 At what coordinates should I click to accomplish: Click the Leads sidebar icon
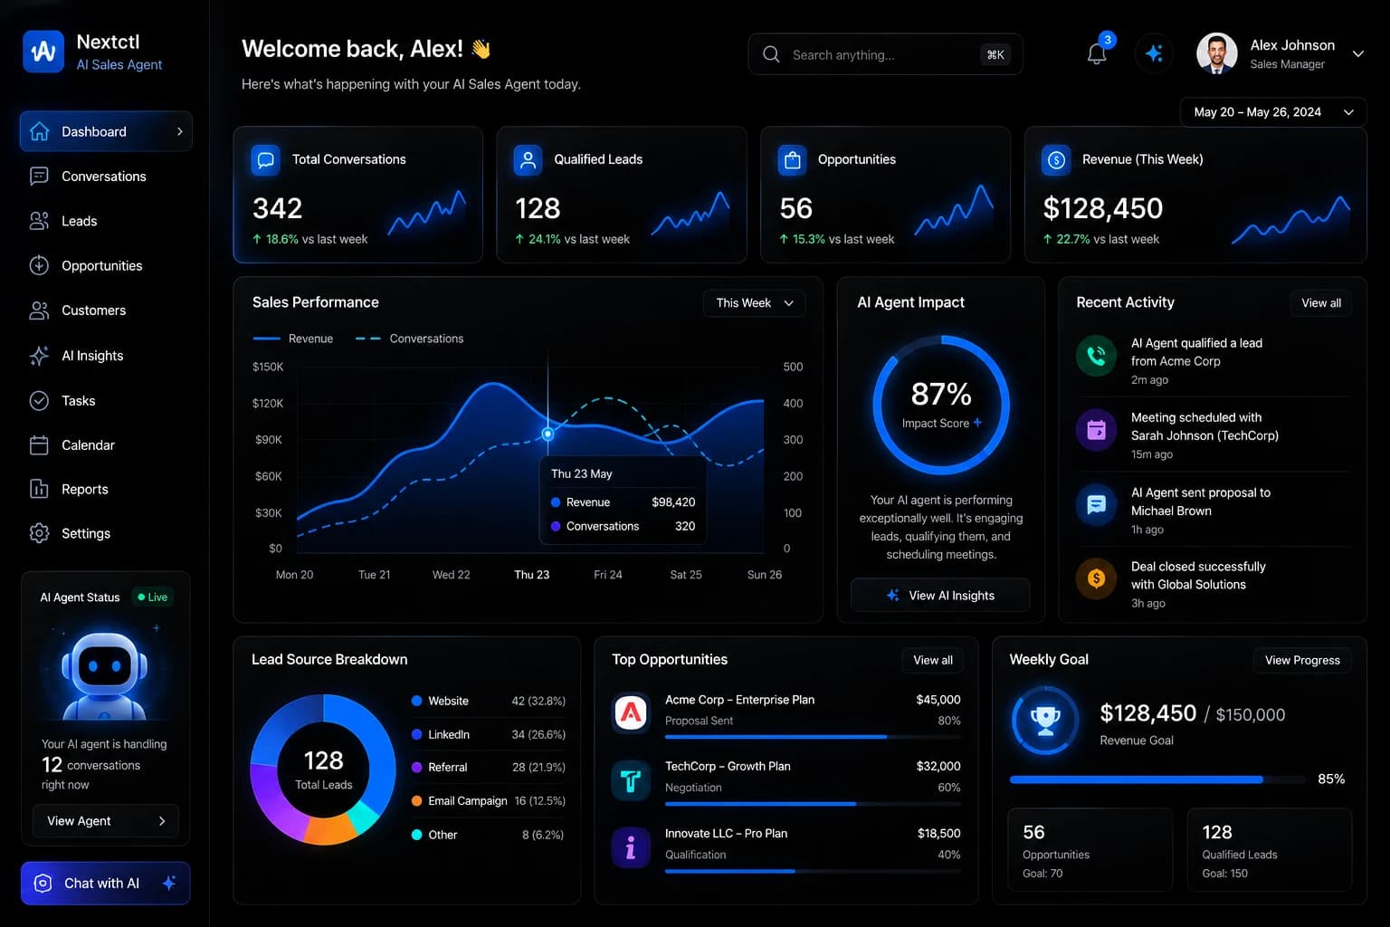click(39, 221)
